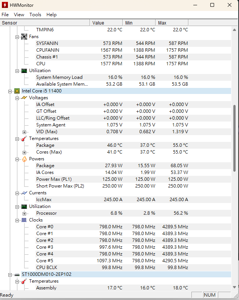Click the Value column header
This screenshot has width=239, height=300.
pyautogui.click(x=106, y=23)
